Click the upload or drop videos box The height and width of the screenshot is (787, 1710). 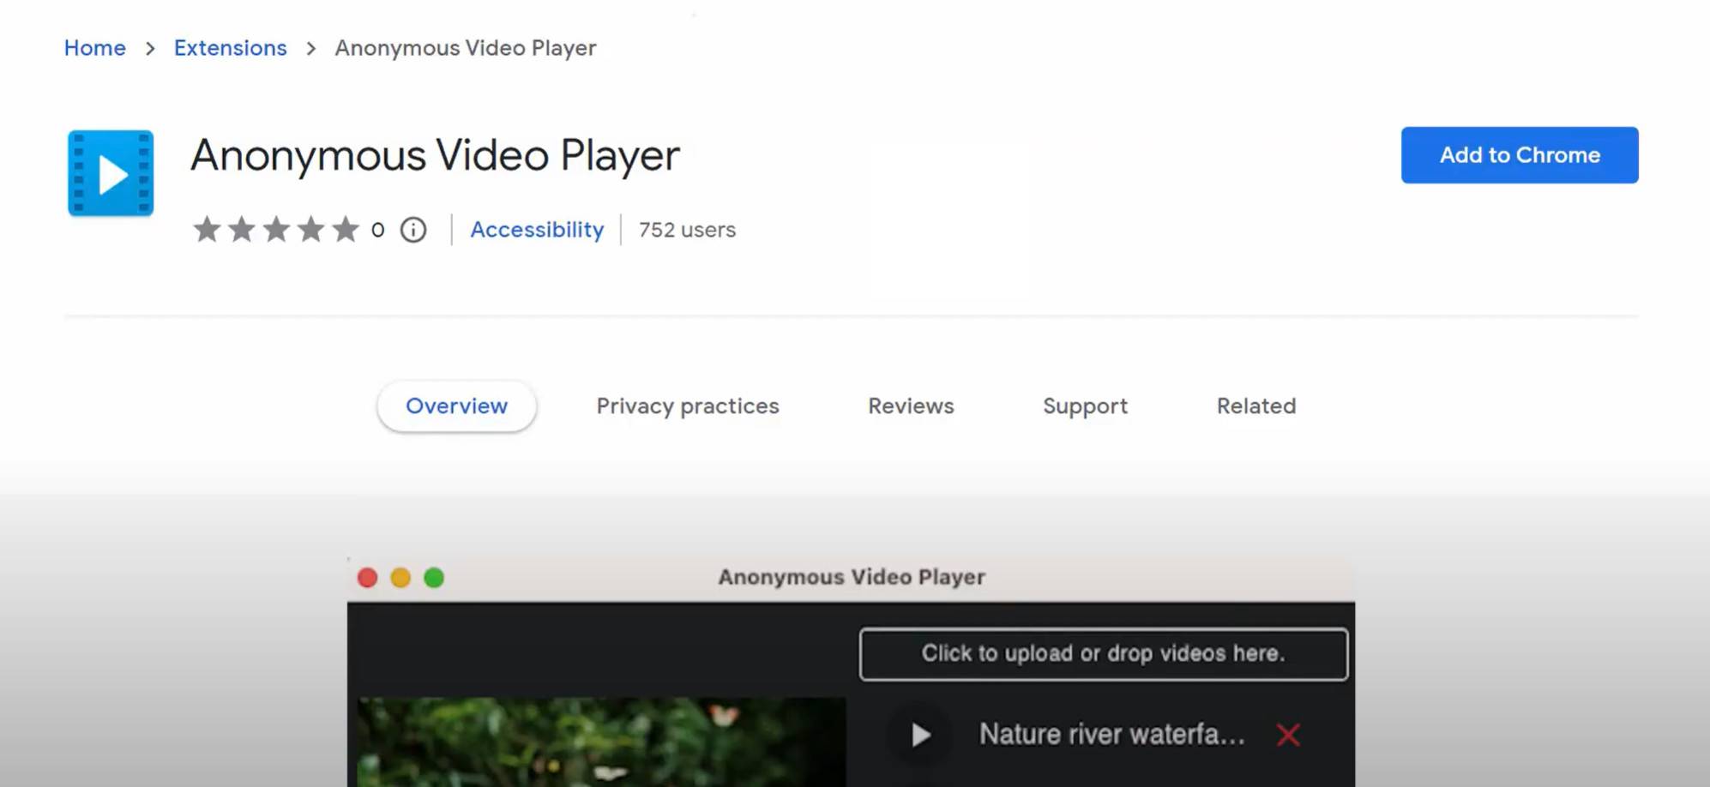point(1104,654)
